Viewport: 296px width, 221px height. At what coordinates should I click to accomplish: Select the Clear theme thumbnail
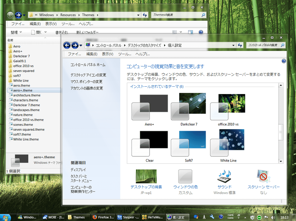tap(150, 146)
